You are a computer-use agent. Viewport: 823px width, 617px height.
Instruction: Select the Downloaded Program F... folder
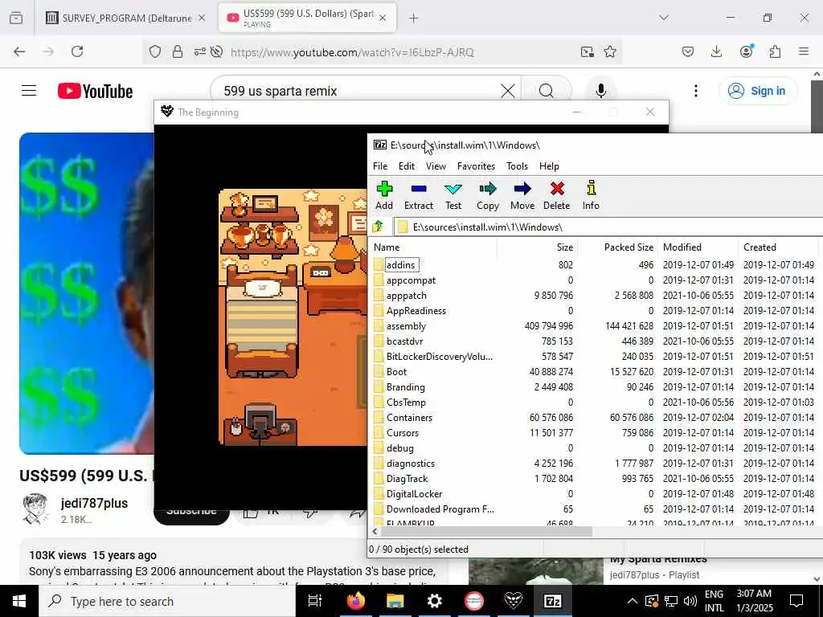click(x=440, y=509)
